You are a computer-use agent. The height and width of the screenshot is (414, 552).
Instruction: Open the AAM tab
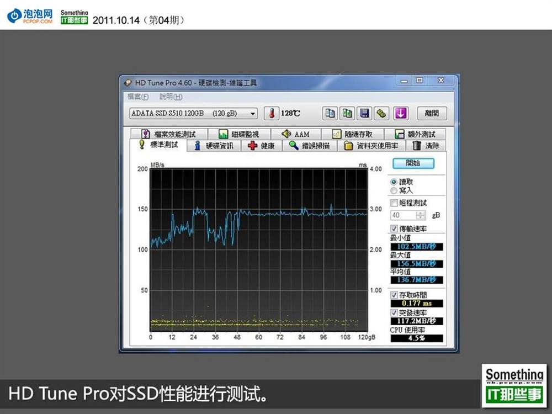[x=296, y=134]
